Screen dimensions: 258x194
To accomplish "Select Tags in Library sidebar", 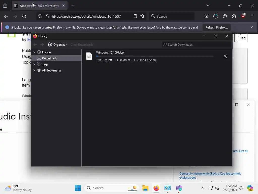I will click(45, 64).
